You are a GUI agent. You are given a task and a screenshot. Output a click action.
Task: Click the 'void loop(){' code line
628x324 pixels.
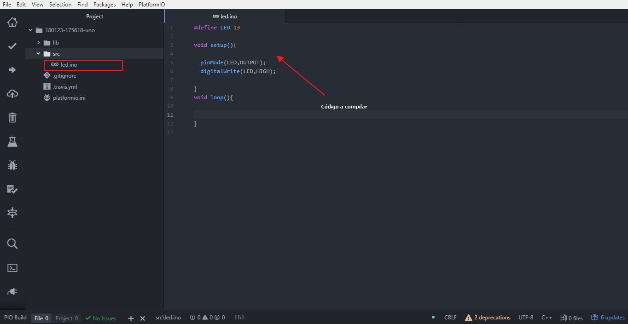click(x=214, y=97)
